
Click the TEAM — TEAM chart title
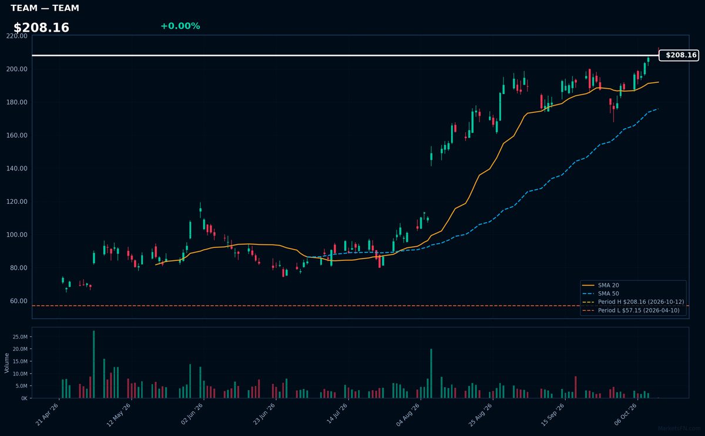[45, 8]
